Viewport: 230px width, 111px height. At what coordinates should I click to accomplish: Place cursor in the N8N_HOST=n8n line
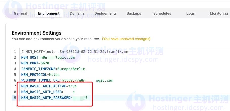pos(48,57)
